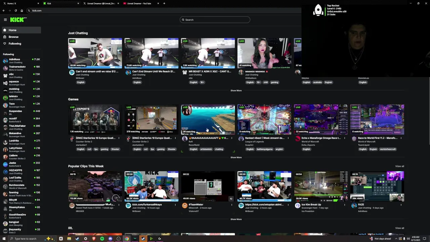This screenshot has width=430, height=242.
Task: Switch to Unreal Dreamer YouTube tab
Action: [140, 3]
